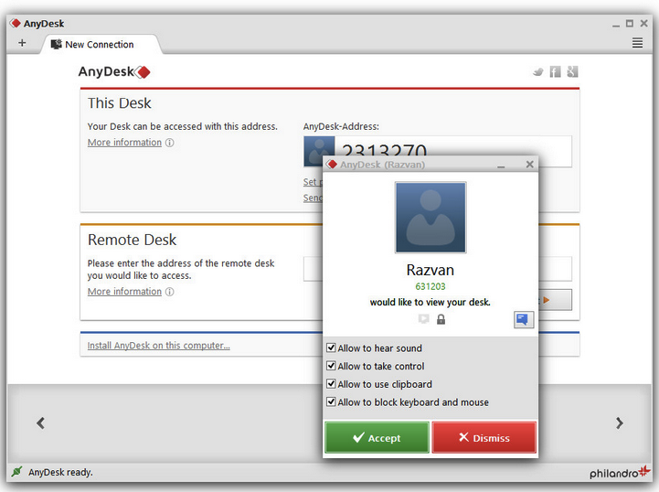Screen dimensions: 659x492
Task: Uncheck Allow to use clipboard
Action: pyautogui.click(x=331, y=384)
